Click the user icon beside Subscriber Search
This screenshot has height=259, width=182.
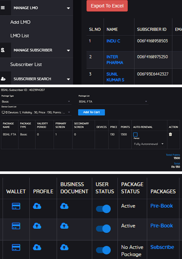pyautogui.click(x=3, y=79)
